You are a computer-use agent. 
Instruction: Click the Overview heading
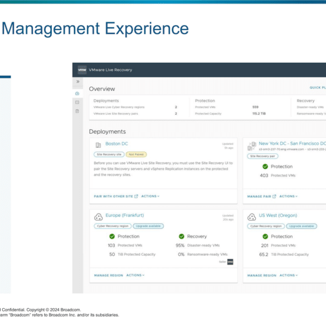(x=102, y=89)
